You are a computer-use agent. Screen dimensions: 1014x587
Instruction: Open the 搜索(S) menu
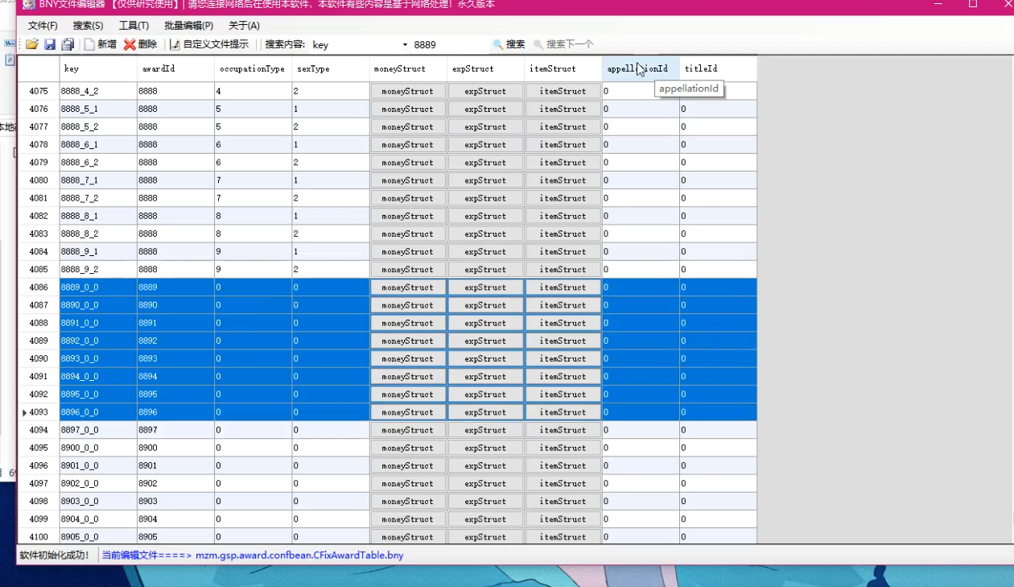88,26
